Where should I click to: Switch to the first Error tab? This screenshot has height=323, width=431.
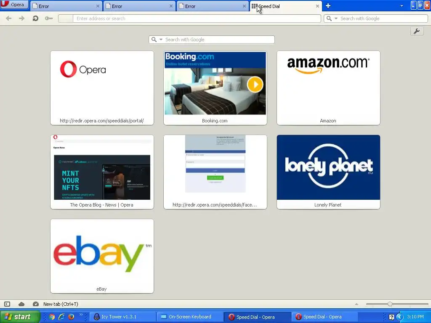tap(66, 6)
